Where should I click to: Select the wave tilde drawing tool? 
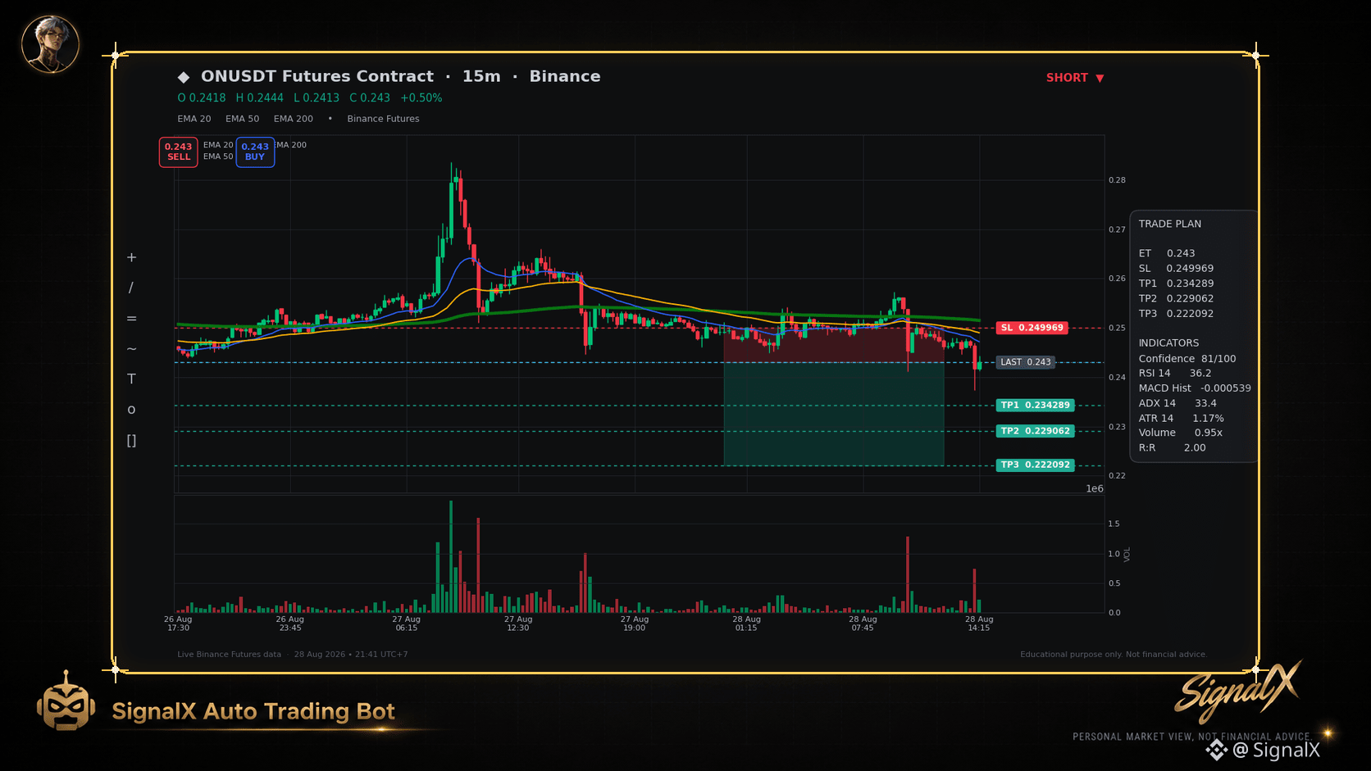(x=131, y=349)
